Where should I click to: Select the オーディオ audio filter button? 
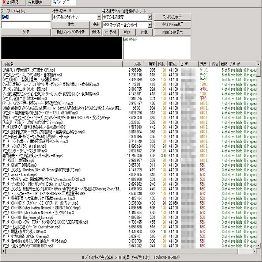click(110, 32)
